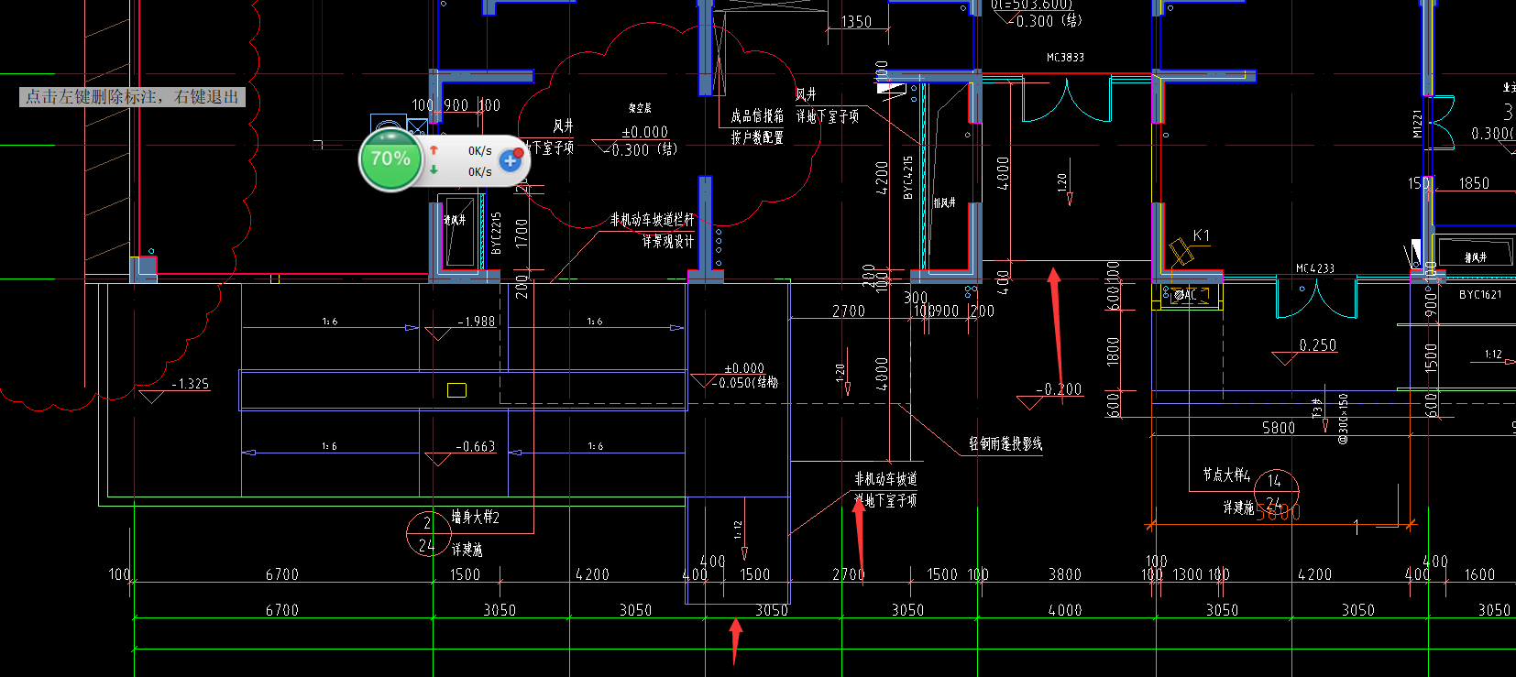Click the K1 air-conditioner symbol
1516x677 pixels.
coord(1181,252)
